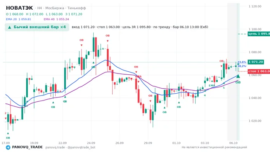Click the panovq.trade website link

[x=55, y=147]
